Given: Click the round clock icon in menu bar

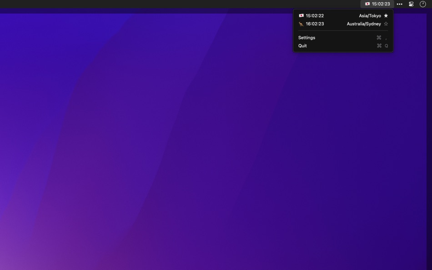Looking at the screenshot, I should [x=422, y=4].
